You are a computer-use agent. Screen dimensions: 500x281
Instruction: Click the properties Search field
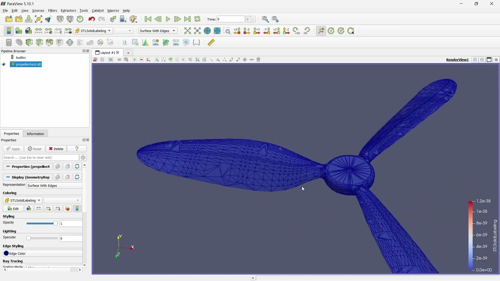(41, 158)
